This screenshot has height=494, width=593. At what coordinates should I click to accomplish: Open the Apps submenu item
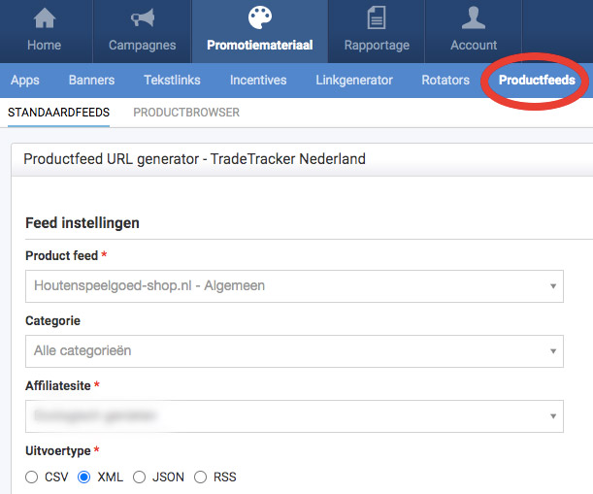tap(25, 81)
